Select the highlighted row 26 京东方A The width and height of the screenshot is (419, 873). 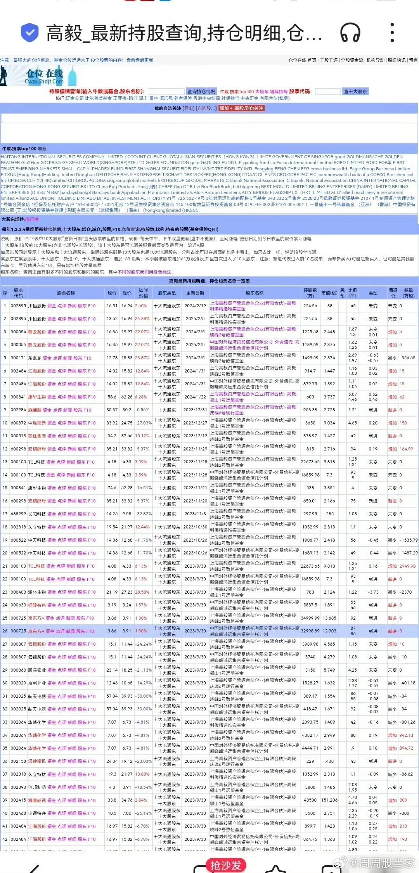tap(209, 631)
